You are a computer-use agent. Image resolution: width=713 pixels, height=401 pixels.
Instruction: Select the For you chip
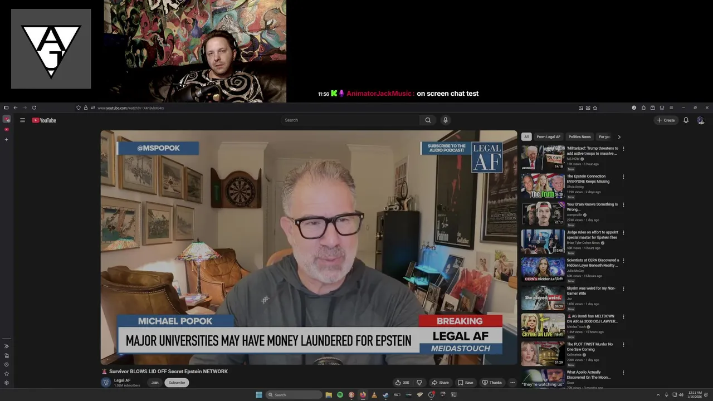coord(604,137)
